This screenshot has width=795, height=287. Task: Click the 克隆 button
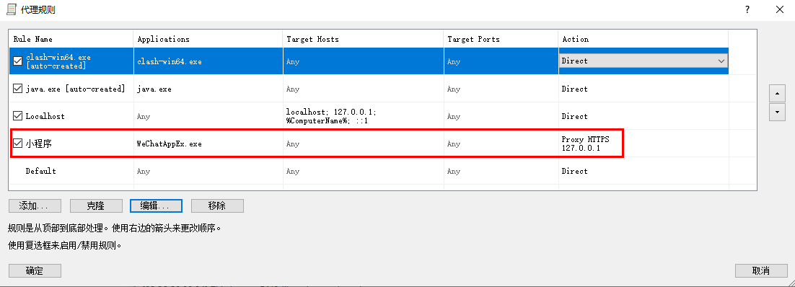pyautogui.click(x=96, y=206)
